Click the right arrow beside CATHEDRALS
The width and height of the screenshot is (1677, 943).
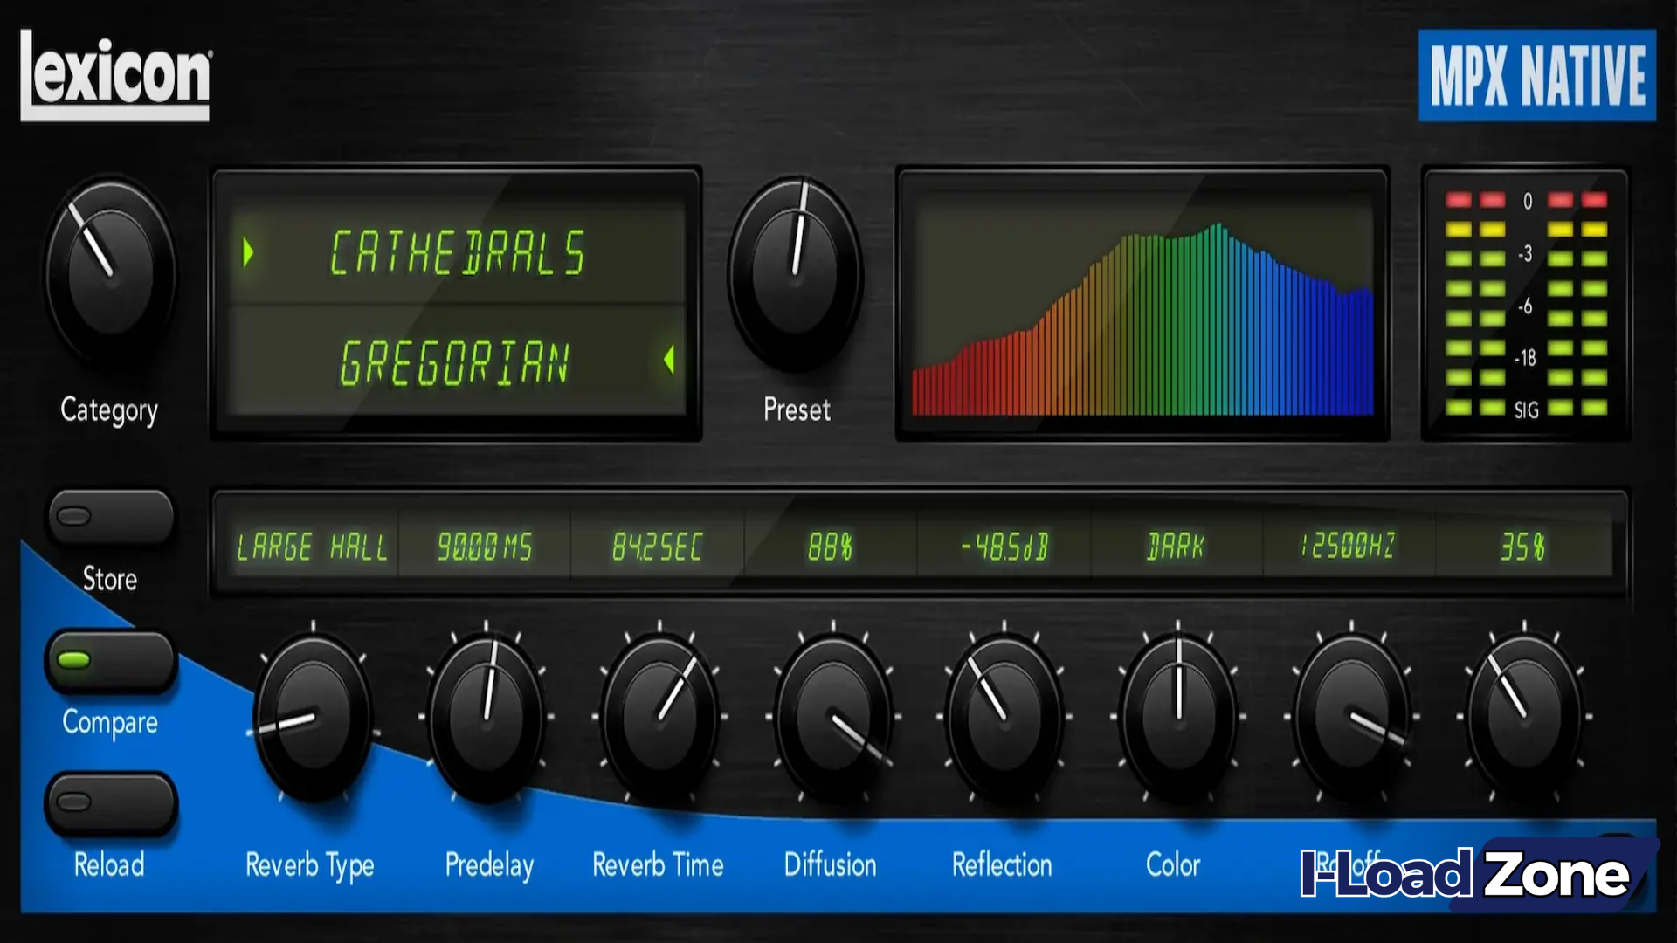point(248,252)
